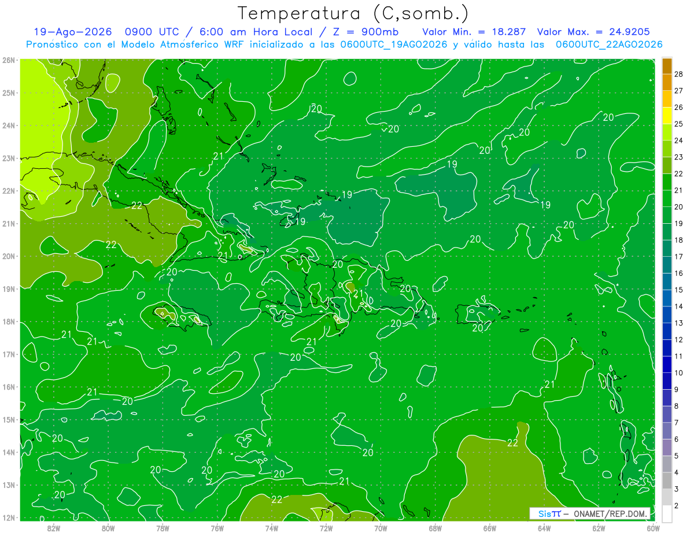Screen dimensions: 694x536
Task: Click latitude axis label 15N
Action: point(9,420)
